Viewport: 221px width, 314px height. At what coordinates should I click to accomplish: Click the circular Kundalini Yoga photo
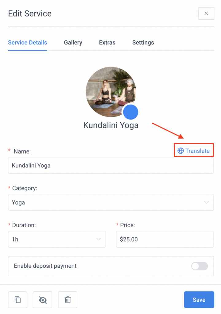coord(111,92)
